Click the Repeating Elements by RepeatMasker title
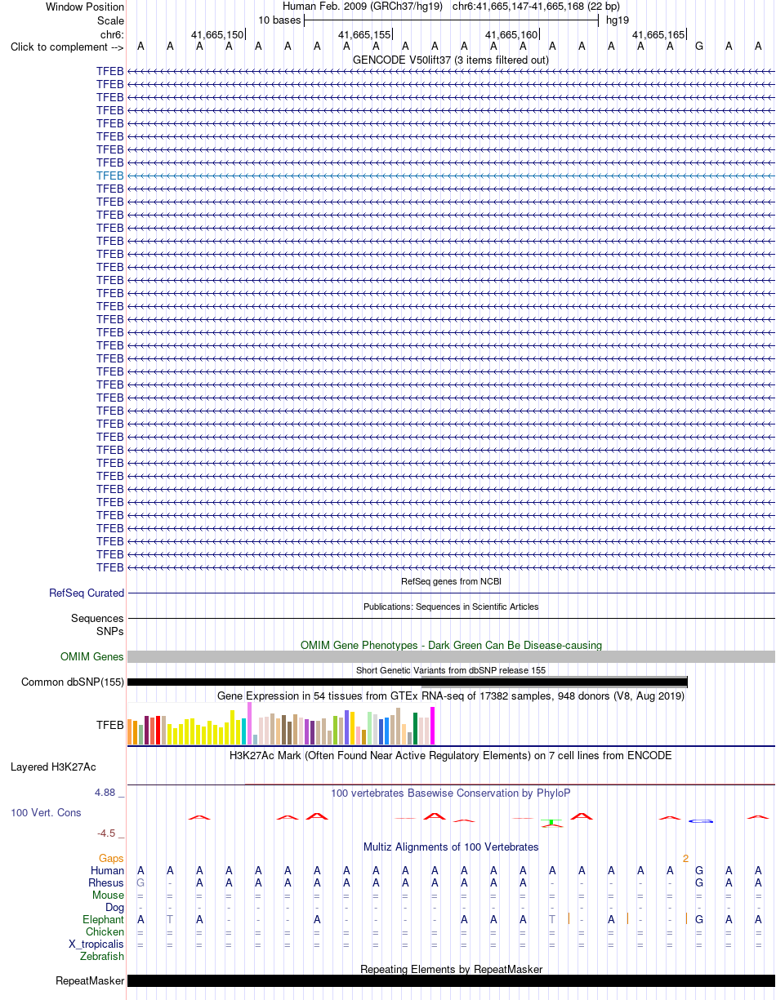This screenshot has width=776, height=1000. (x=451, y=970)
